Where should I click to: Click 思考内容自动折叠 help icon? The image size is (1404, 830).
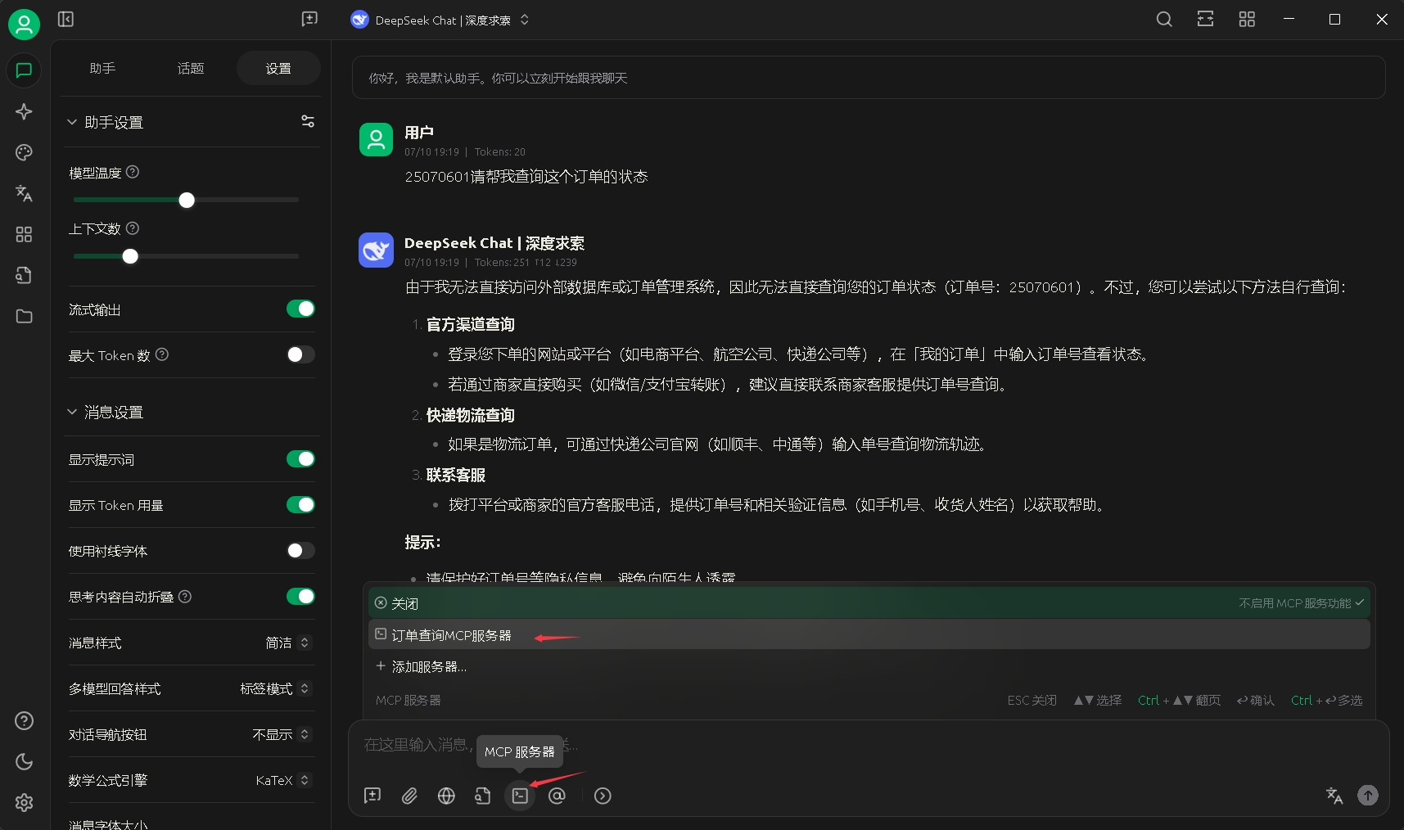(185, 597)
